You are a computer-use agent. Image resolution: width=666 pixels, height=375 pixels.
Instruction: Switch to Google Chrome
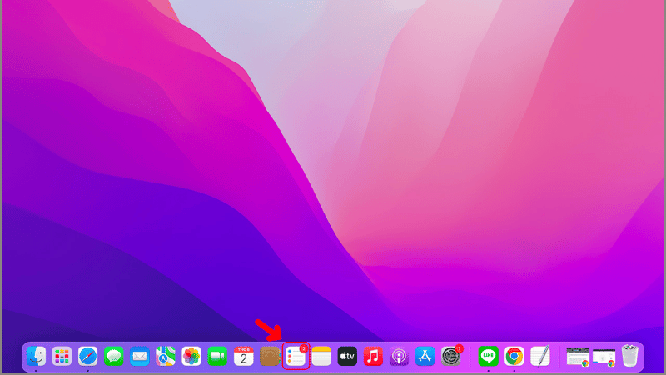(514, 357)
